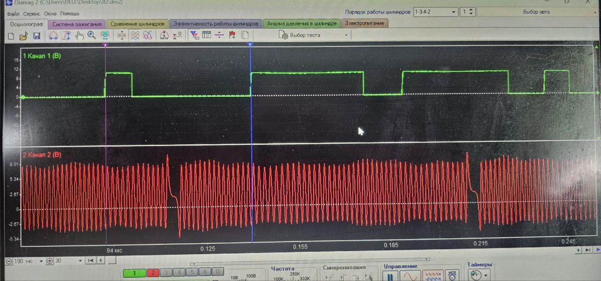Switch to the Эффективность работы цилиндров tab

[x=216, y=23]
